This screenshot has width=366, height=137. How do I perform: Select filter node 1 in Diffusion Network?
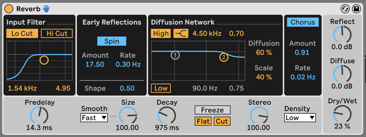click(175, 56)
